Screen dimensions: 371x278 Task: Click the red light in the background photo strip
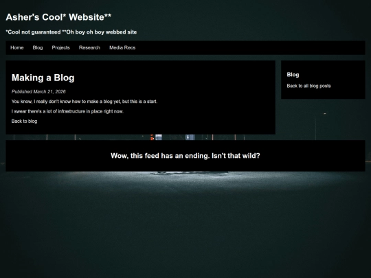152,137
